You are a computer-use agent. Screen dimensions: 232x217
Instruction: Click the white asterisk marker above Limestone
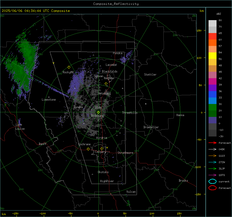pyautogui.click(x=49, y=97)
